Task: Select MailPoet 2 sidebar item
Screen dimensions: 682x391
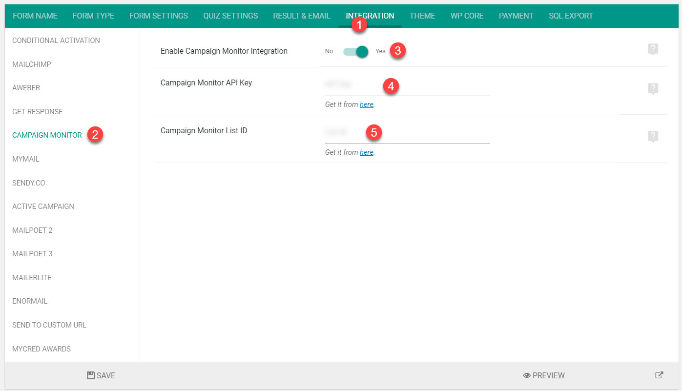Action: 32,230
